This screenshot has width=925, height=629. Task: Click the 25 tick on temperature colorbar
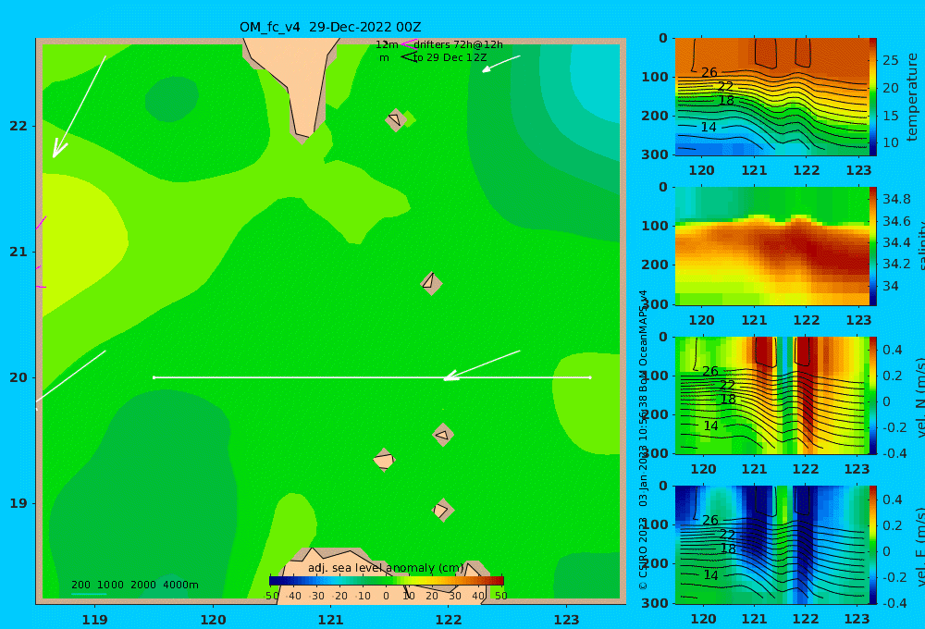tap(890, 60)
